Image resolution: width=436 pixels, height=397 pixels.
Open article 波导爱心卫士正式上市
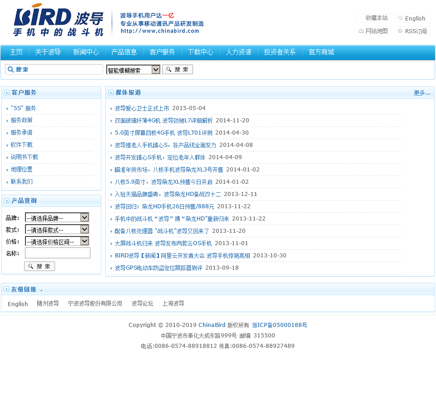pyautogui.click(x=142, y=108)
